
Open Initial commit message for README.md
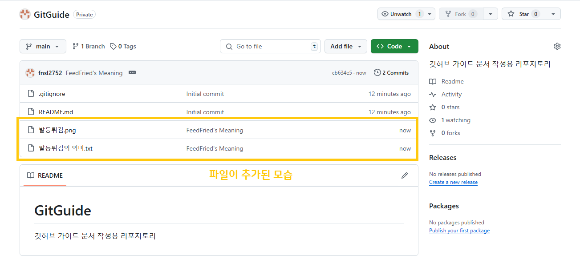click(205, 112)
